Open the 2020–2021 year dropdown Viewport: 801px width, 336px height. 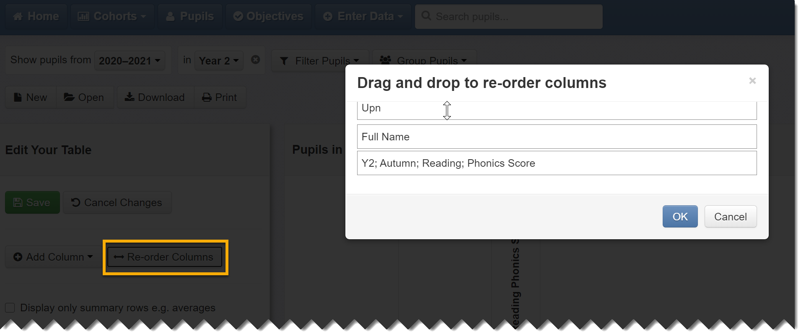130,61
